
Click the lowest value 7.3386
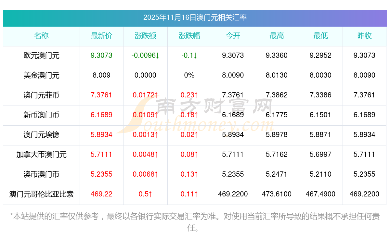pyautogui.click(x=320, y=95)
